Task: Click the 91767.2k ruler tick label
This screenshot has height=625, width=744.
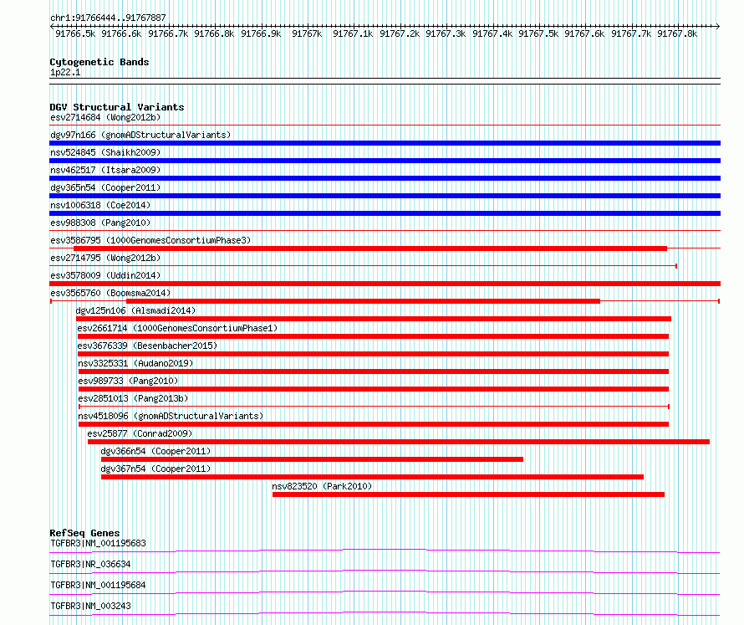Action: point(400,33)
